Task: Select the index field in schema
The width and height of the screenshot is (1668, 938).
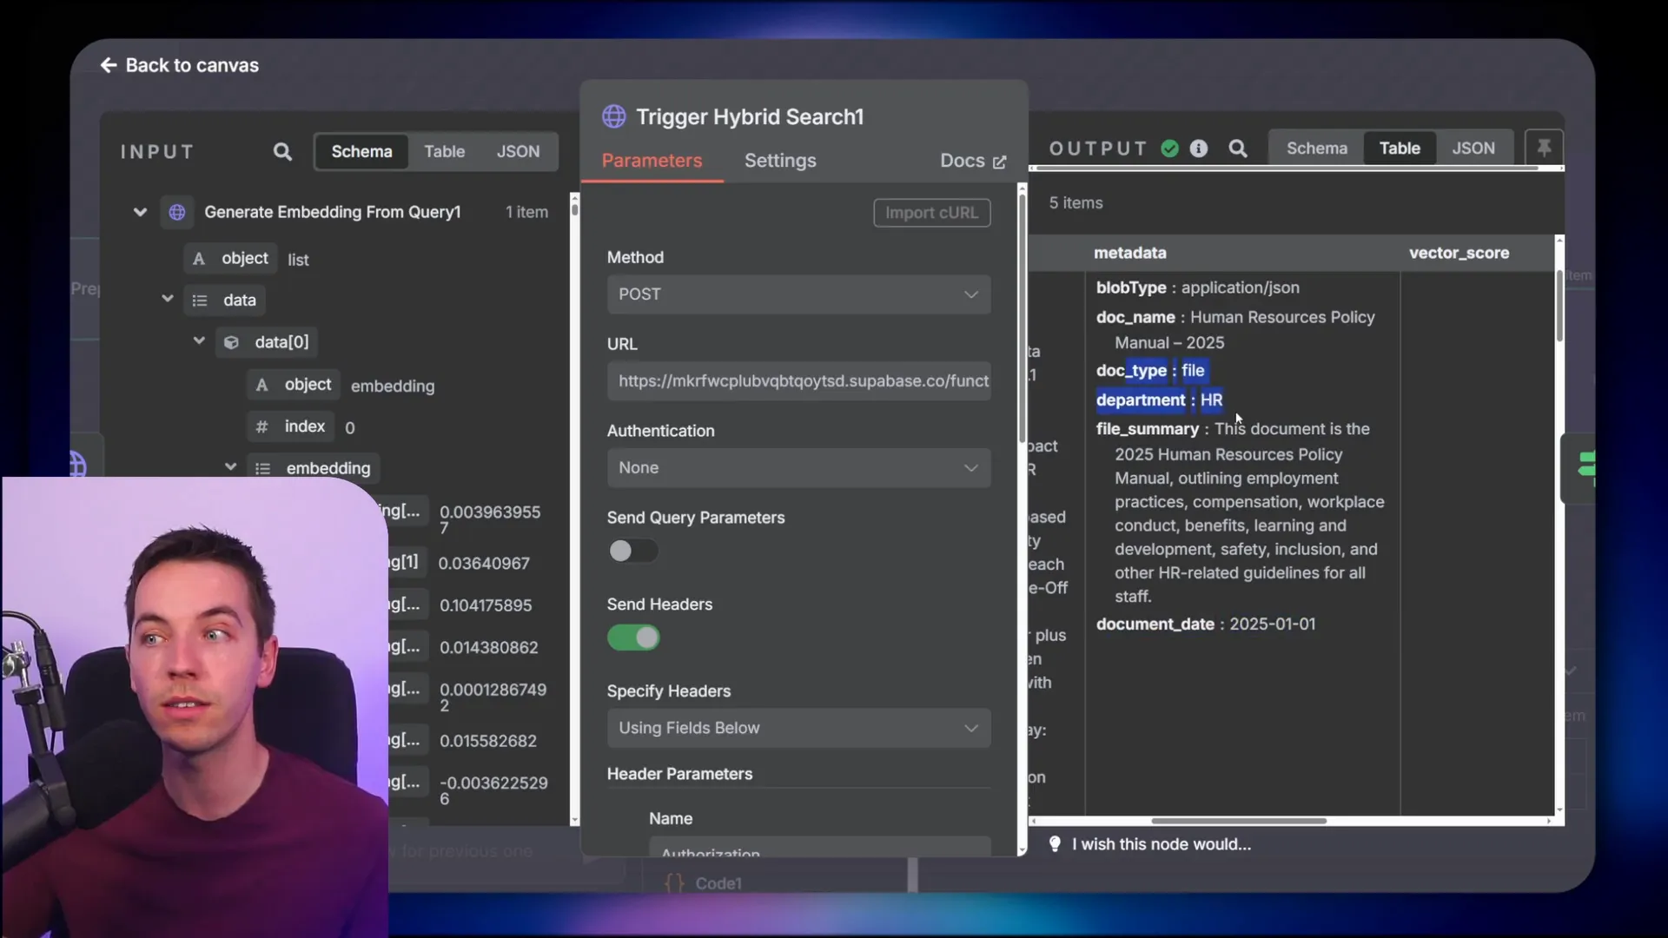Action: 291,426
